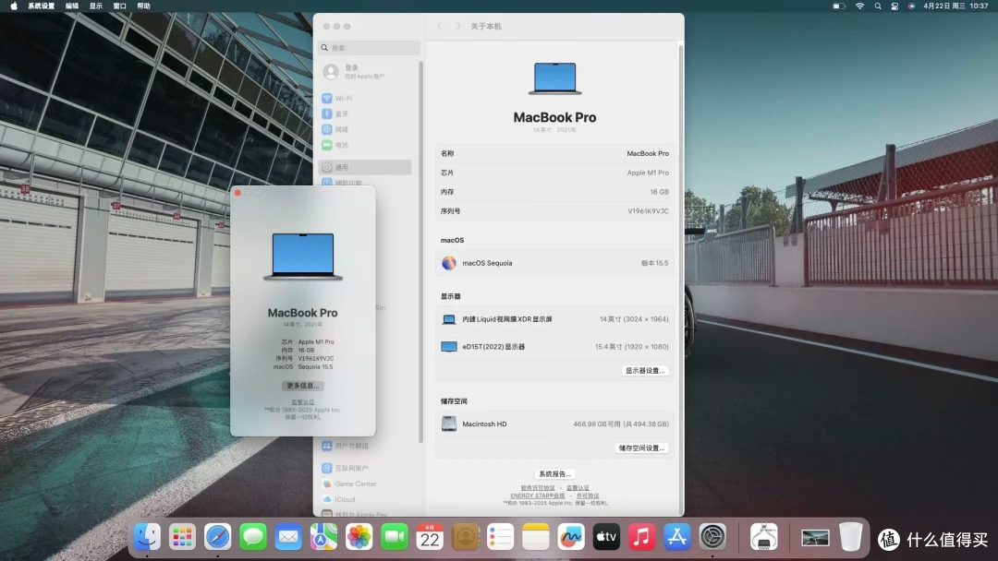Screen dimensions: 998x561
Task: Open Freeform app in the Dock
Action: point(571,538)
